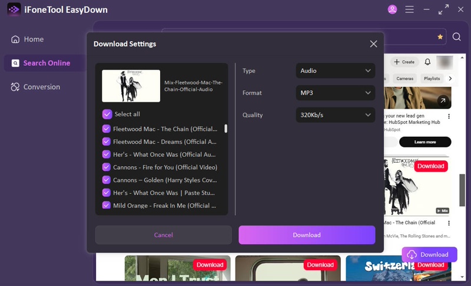Screen dimensions: 471x286
Task: Open the hamburger menu in title bar
Action: coord(409,9)
